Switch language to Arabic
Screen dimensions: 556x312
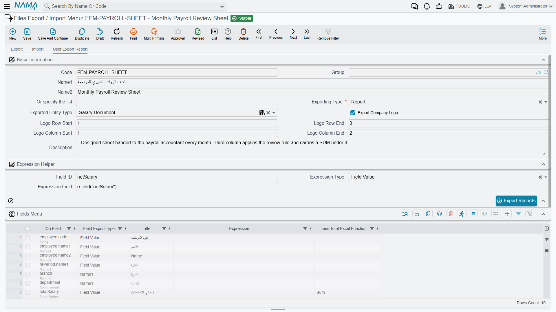484,6
